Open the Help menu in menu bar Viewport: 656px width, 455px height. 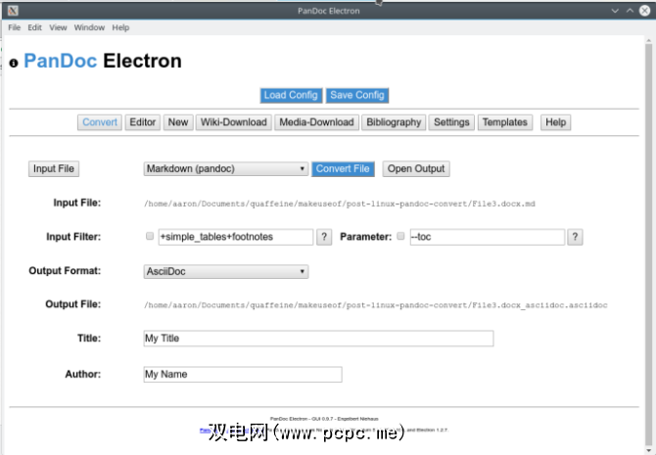pyautogui.click(x=120, y=27)
